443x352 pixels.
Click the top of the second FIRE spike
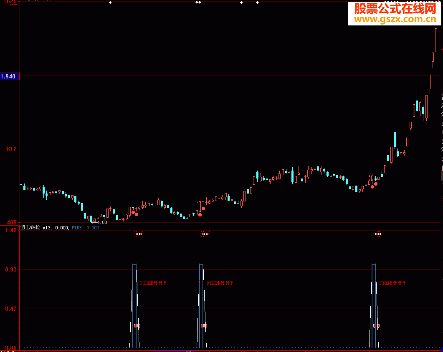point(201,264)
